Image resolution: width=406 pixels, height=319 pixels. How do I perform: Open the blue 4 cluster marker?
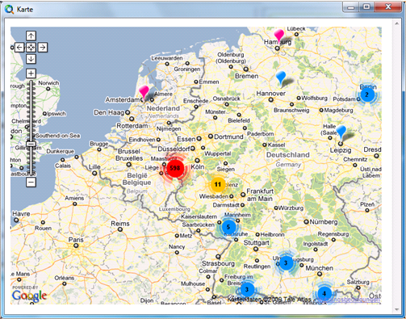click(324, 293)
